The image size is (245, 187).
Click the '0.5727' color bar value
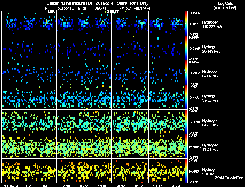[x=195, y=98]
